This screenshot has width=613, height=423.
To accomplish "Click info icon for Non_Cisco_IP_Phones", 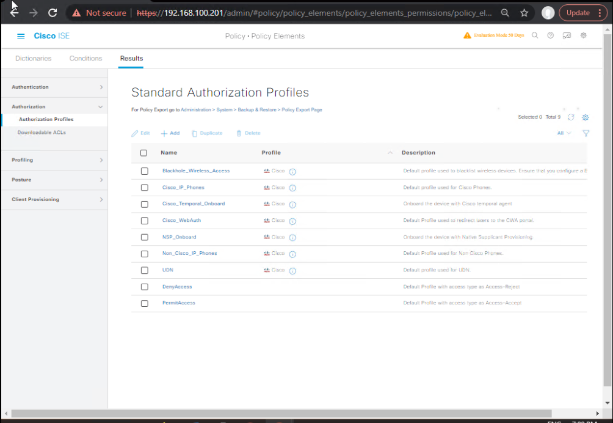I will (292, 254).
